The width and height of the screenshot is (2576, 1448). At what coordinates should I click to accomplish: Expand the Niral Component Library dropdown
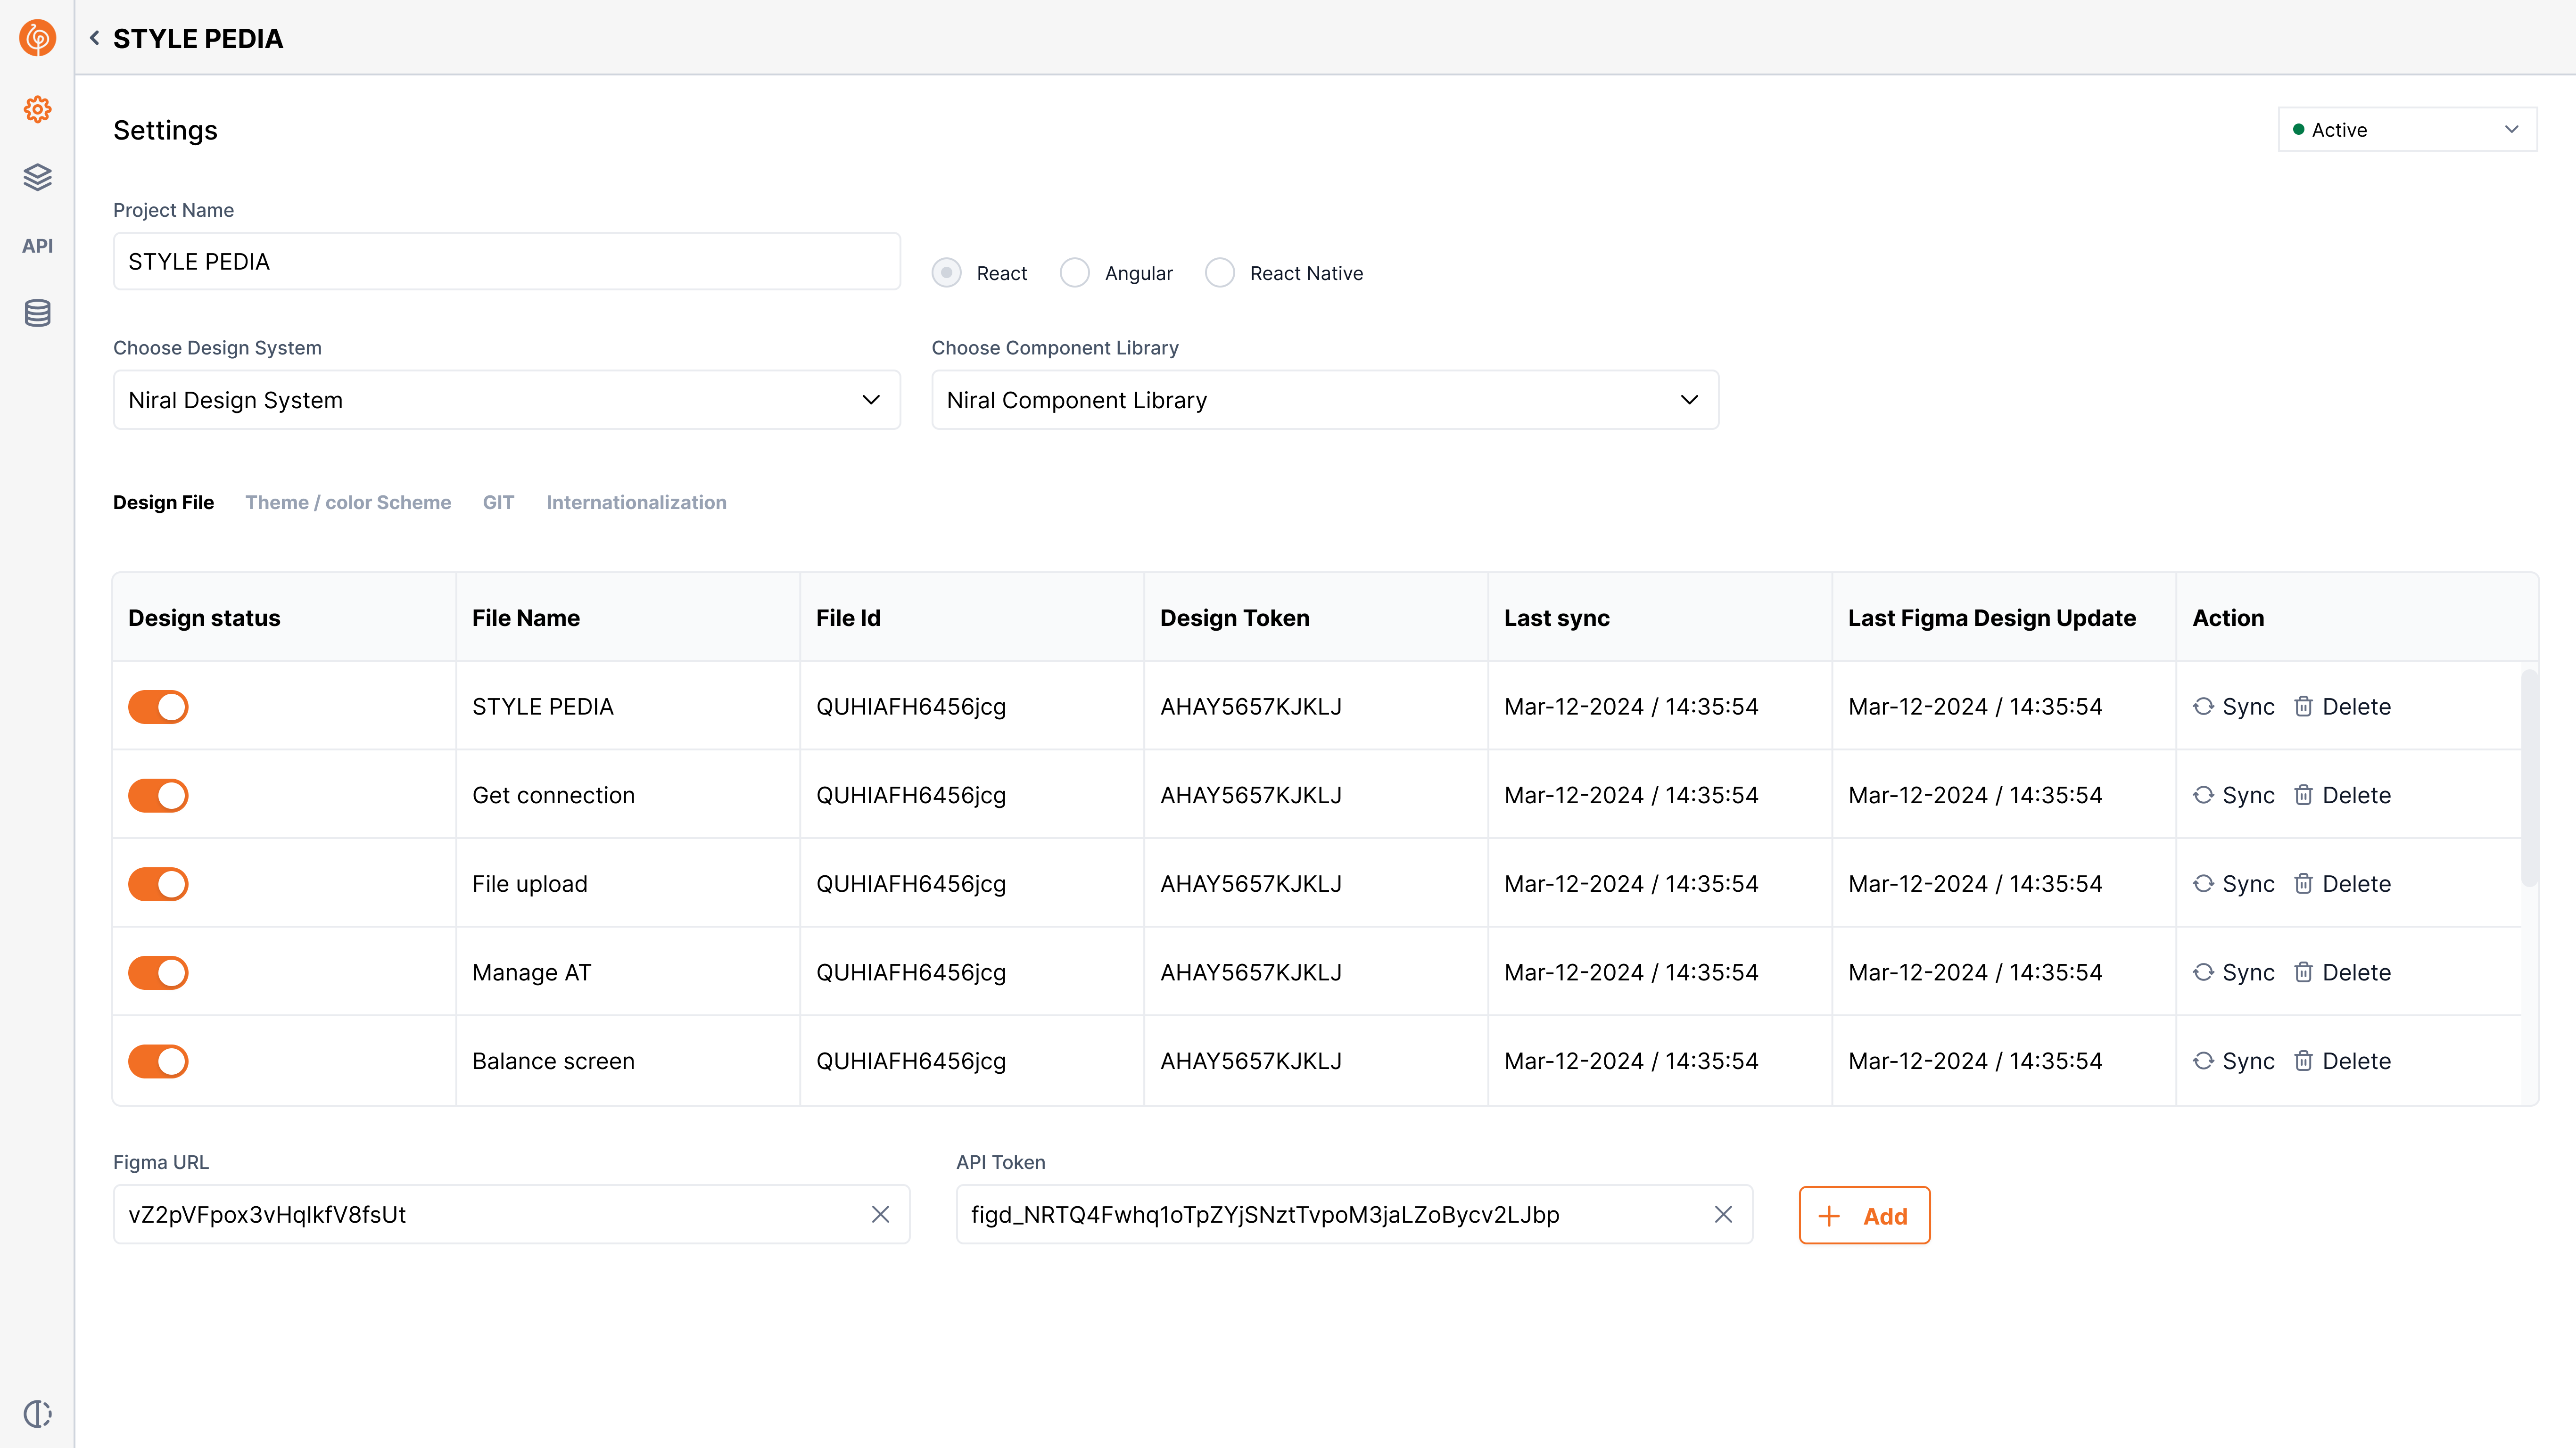(1324, 400)
